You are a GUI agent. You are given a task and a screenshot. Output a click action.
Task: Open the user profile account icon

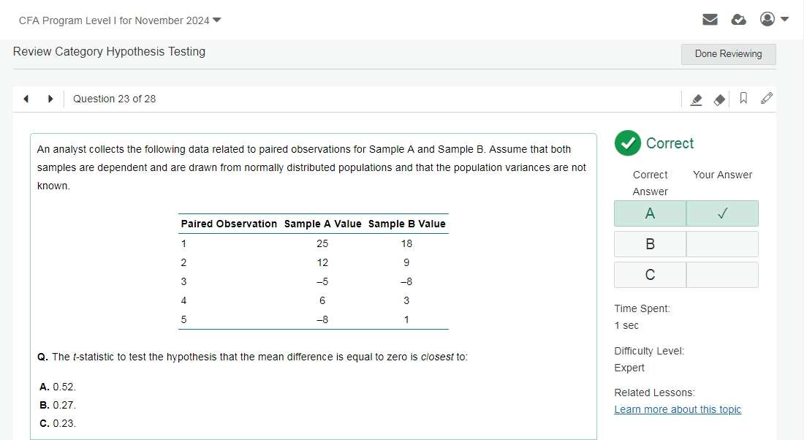(x=767, y=19)
